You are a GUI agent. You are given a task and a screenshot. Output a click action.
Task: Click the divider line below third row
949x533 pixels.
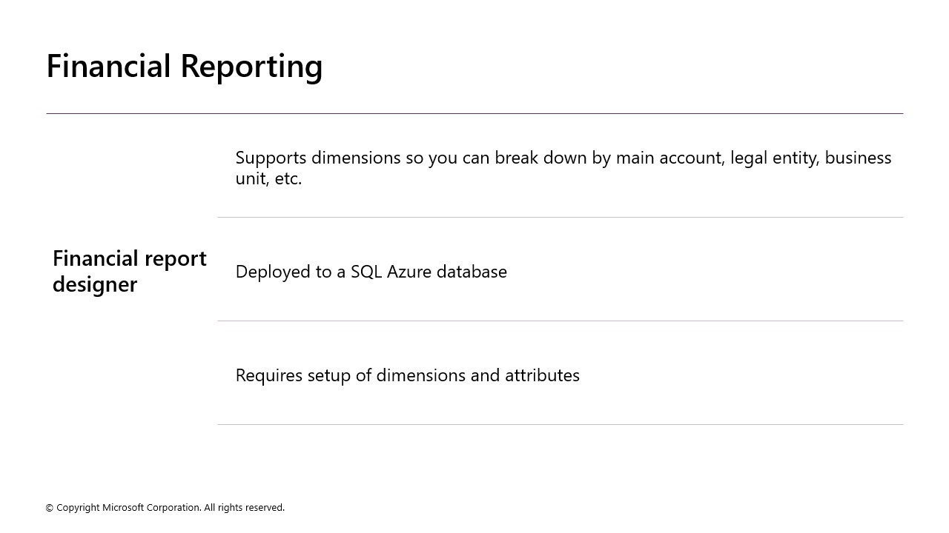[x=561, y=424]
